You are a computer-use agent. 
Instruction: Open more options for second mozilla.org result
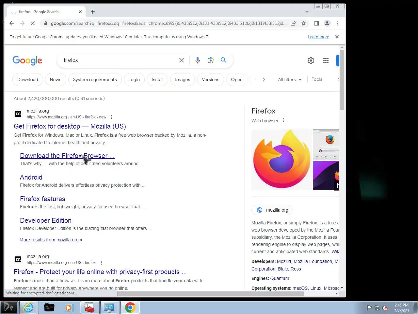[101, 263]
